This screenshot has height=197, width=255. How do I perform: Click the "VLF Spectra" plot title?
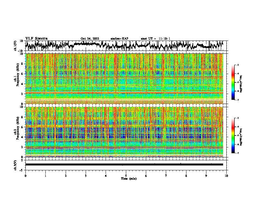[x=36, y=39]
